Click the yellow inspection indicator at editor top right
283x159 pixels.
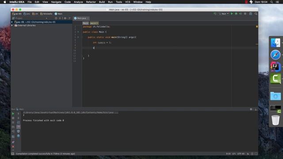coord(257,26)
